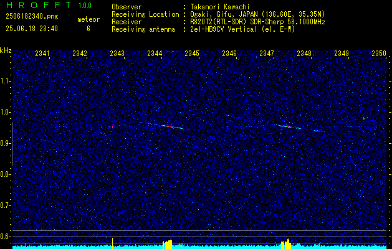This screenshot has height=249, width=392.
Task: Click the 2349 time axis label
Action: [342, 54]
